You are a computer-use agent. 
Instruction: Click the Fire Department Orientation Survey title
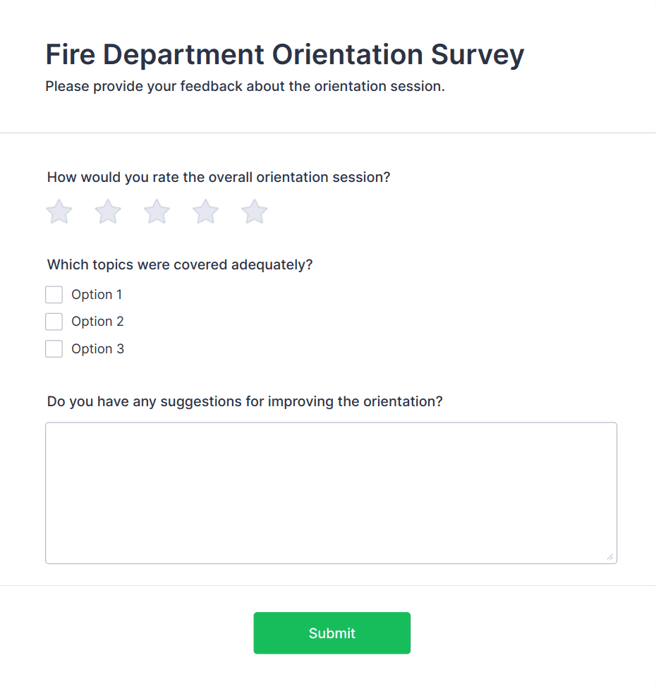[284, 54]
